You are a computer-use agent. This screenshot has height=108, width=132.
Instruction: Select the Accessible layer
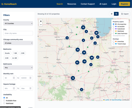(113, 26)
